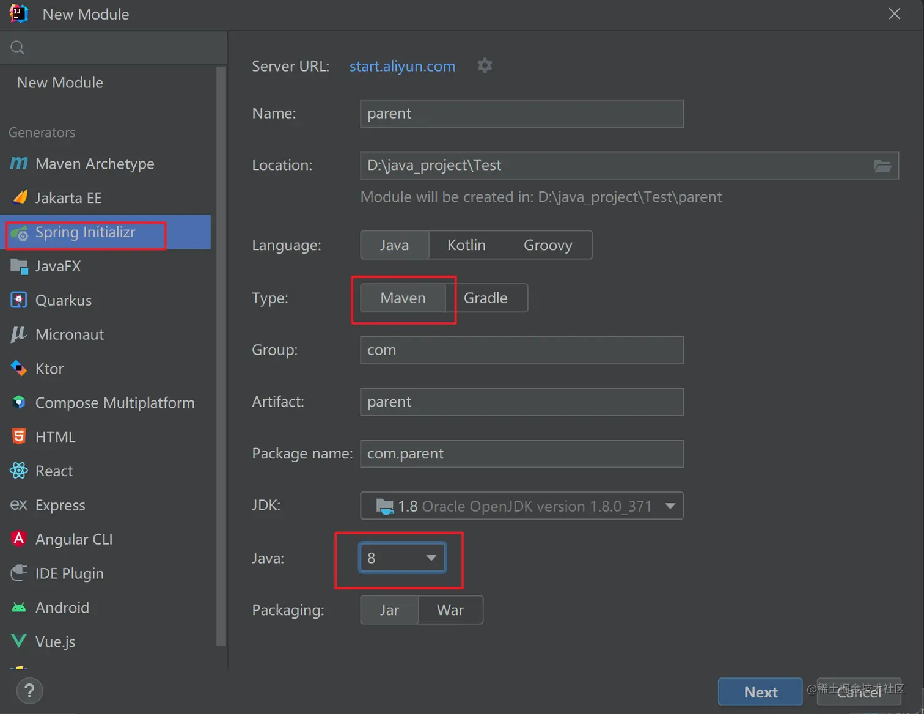Click the Next button
This screenshot has height=714, width=924.
[x=760, y=692]
